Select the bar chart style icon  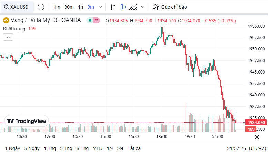click(113, 7)
